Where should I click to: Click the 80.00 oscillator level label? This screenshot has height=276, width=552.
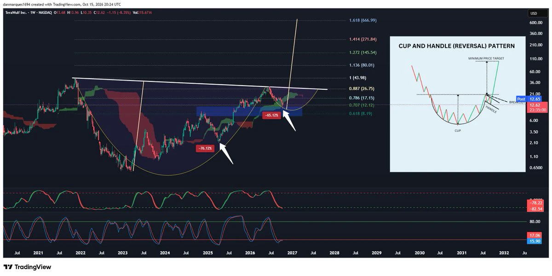point(535,221)
